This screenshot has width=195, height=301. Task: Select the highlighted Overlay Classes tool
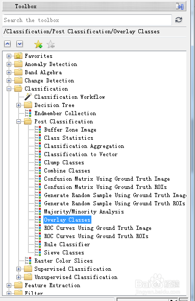[x=67, y=220]
